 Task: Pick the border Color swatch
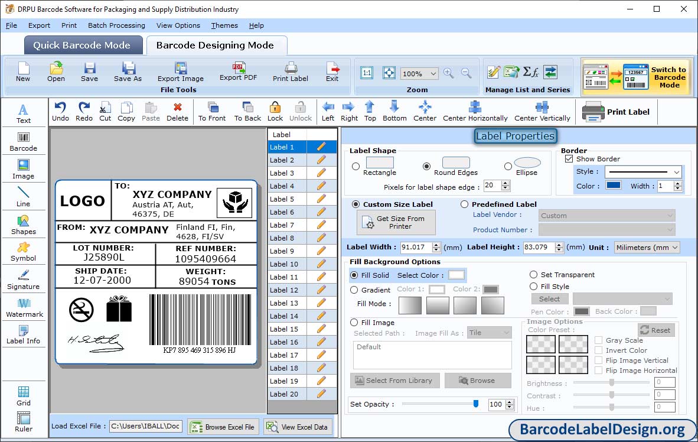click(614, 186)
